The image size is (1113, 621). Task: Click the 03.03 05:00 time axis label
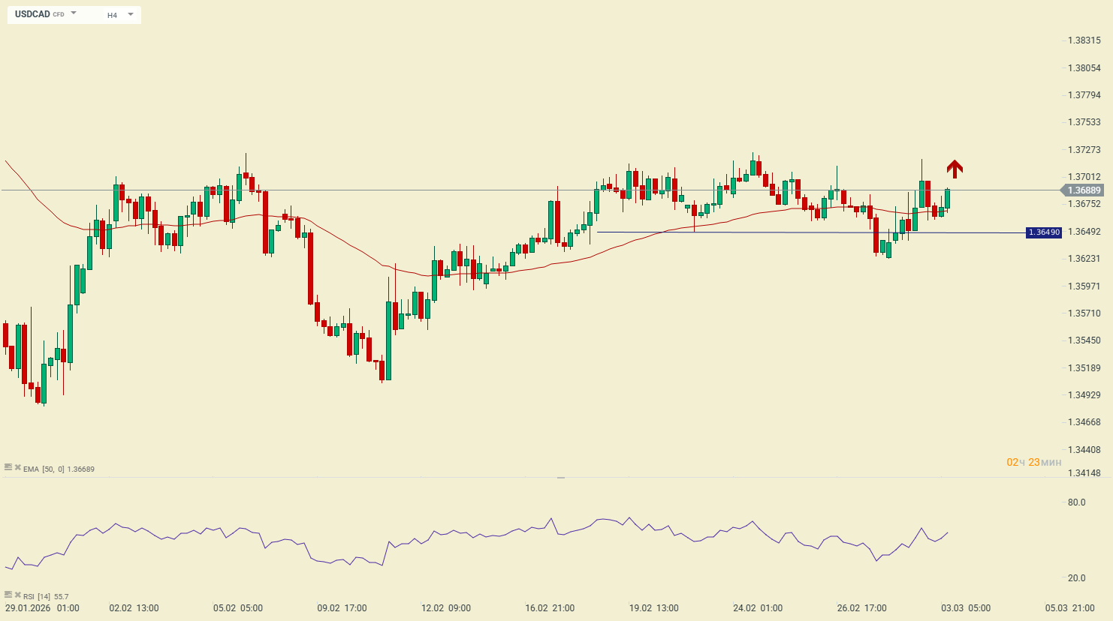point(965,608)
